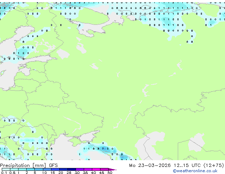The width and height of the screenshot is (225, 174).
Task: Pick the 45–50 mm legend swatch
Action: pos(104,169)
